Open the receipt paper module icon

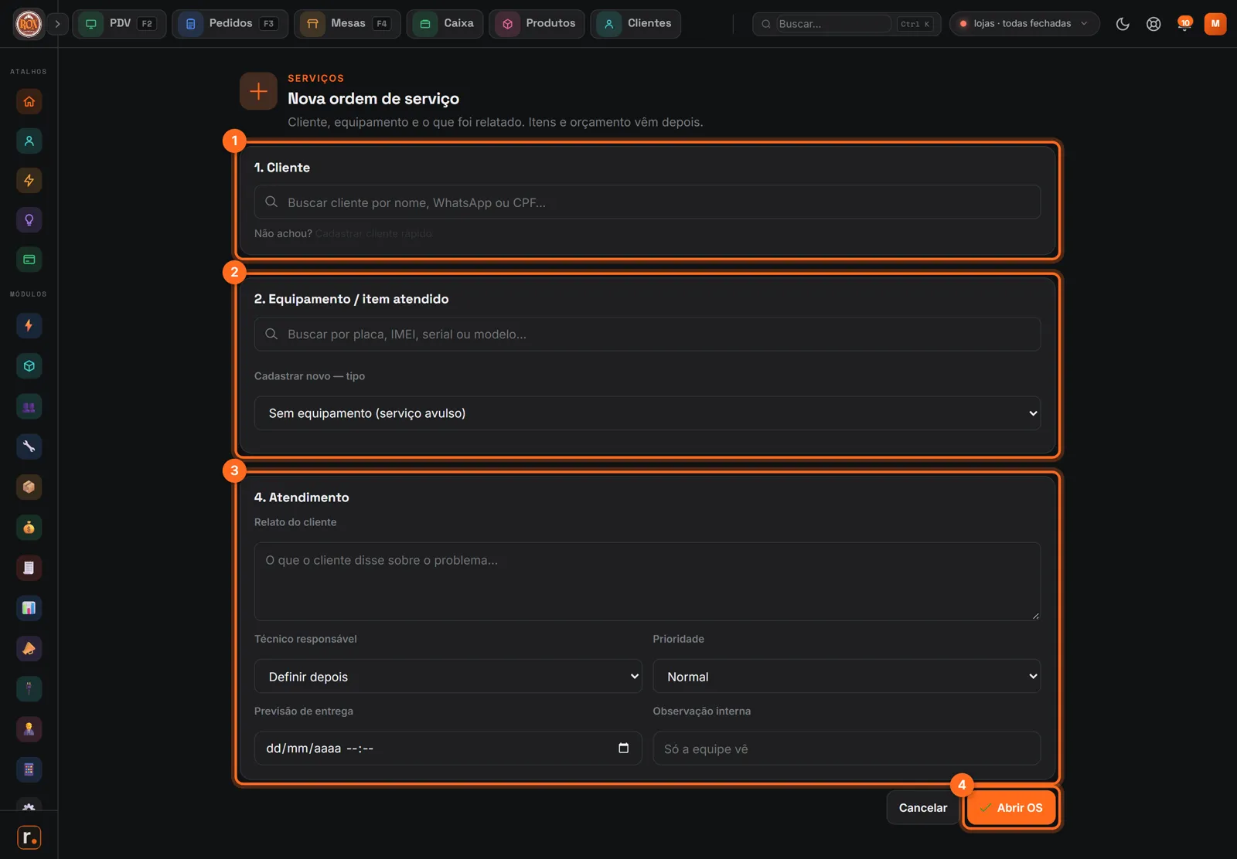(29, 568)
